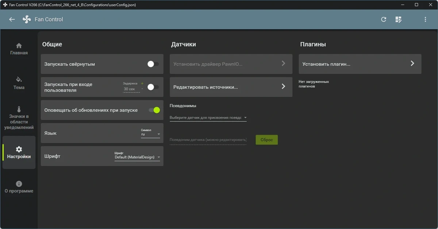Click Установить драйвер PawnIO...
The height and width of the screenshot is (229, 438).
point(231,64)
